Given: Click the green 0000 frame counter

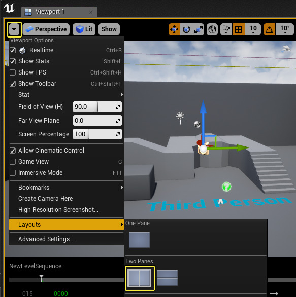Looking at the screenshot, I should (61, 294).
